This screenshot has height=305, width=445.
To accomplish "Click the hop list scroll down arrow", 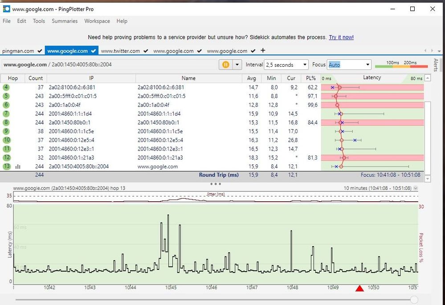I will (x=428, y=179).
